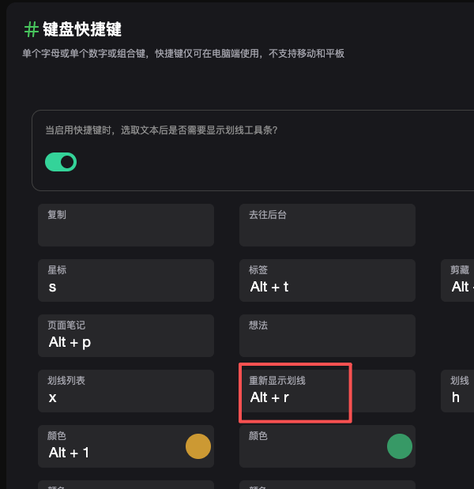474x489 pixels.
Task: Pick the yellow color swatch
Action: click(198, 446)
